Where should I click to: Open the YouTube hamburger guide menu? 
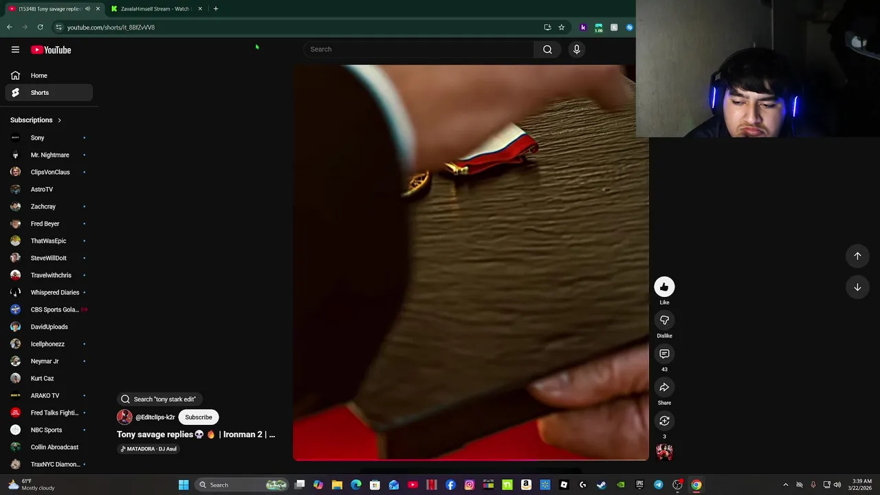point(15,49)
